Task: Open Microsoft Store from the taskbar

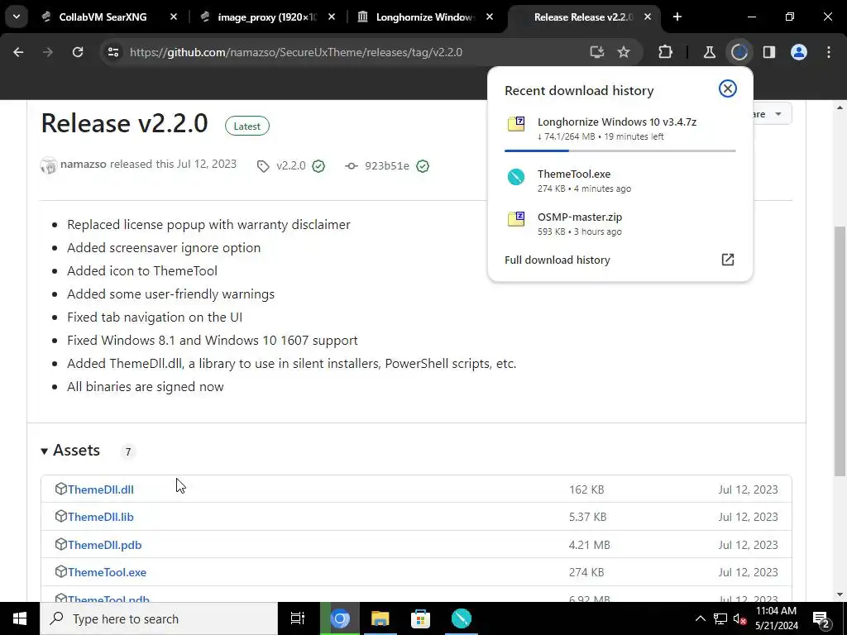Action: click(420, 618)
